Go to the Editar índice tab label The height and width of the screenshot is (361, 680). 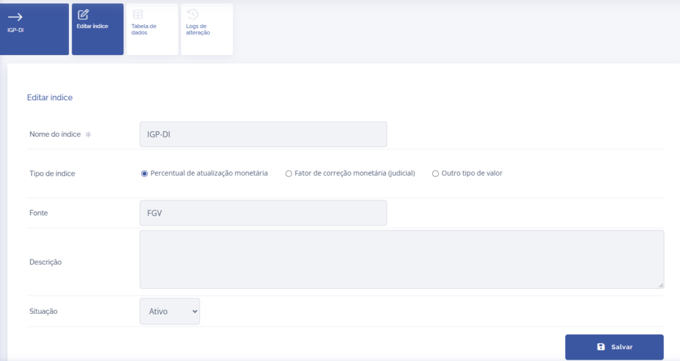coord(92,27)
